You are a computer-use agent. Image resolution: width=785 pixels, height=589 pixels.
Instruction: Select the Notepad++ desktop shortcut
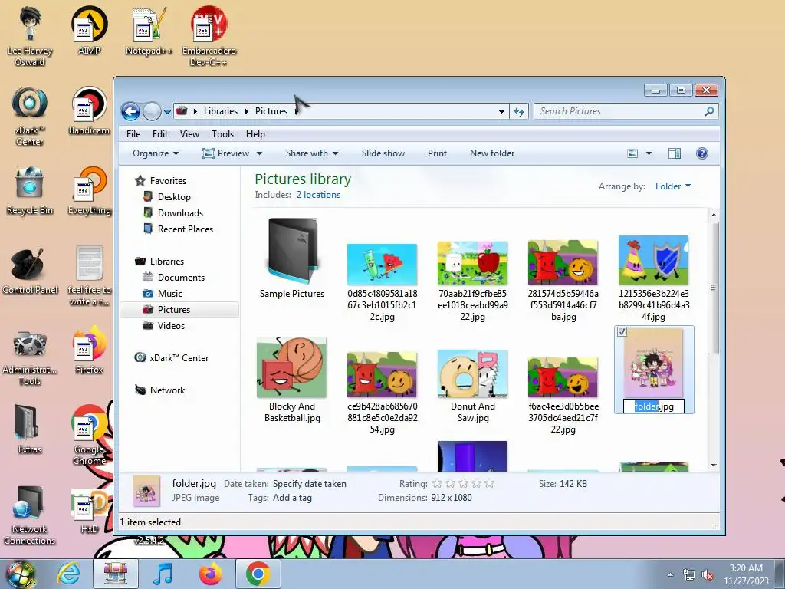click(x=148, y=31)
